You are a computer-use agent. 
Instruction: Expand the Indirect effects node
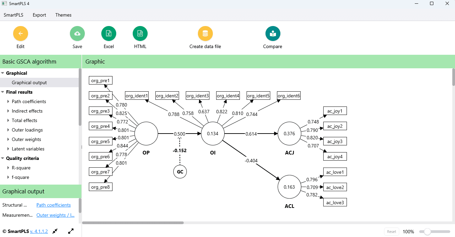tap(8, 111)
